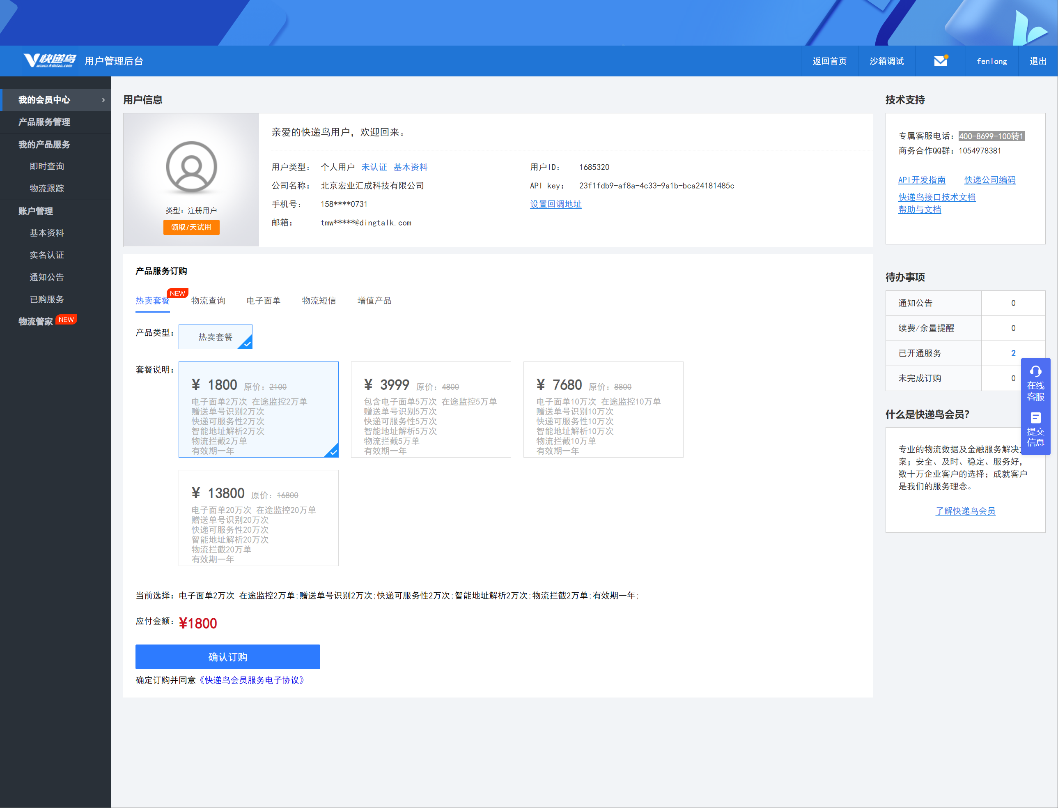Go to 即时查询 in sidebar
The width and height of the screenshot is (1058, 808).
tap(47, 166)
